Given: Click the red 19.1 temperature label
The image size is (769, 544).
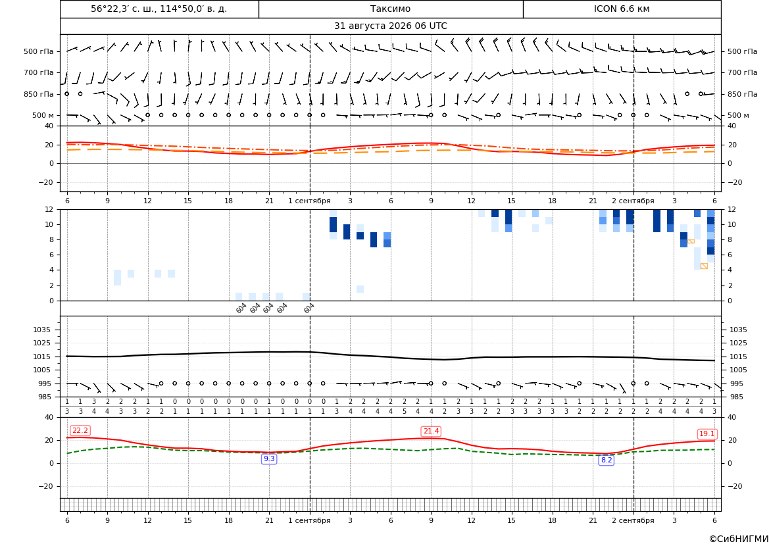Looking at the screenshot, I should 707,434.
